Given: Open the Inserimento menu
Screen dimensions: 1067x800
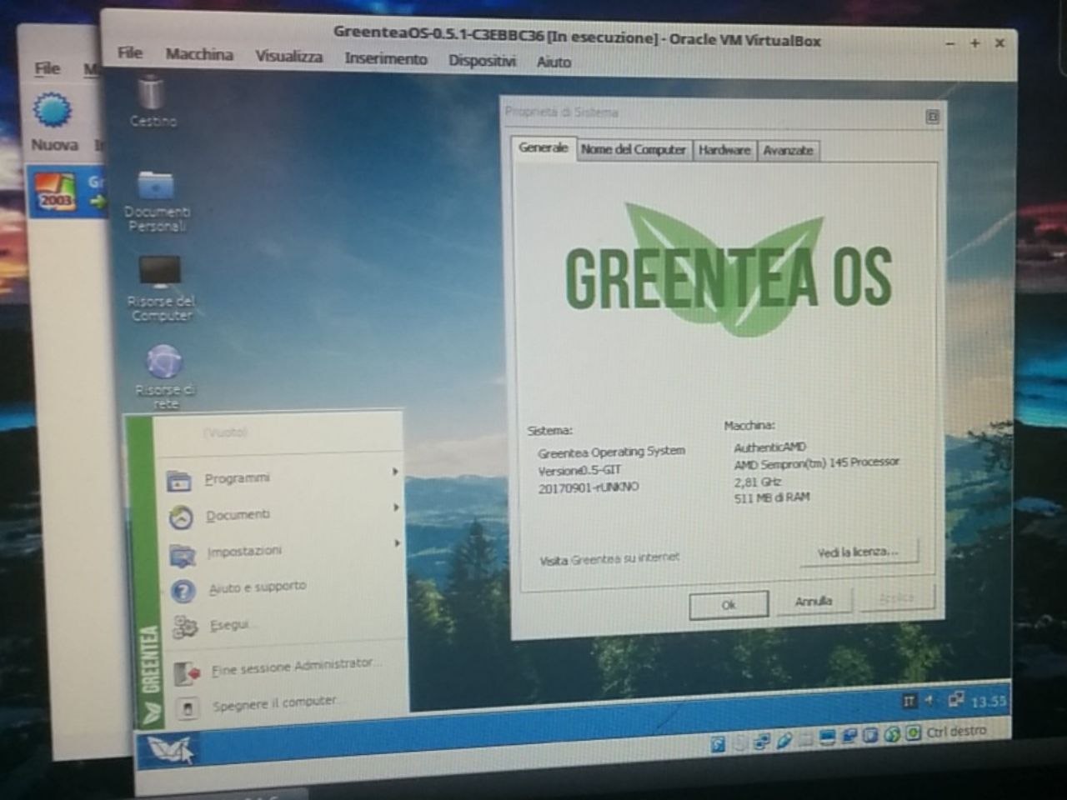Looking at the screenshot, I should click(386, 59).
